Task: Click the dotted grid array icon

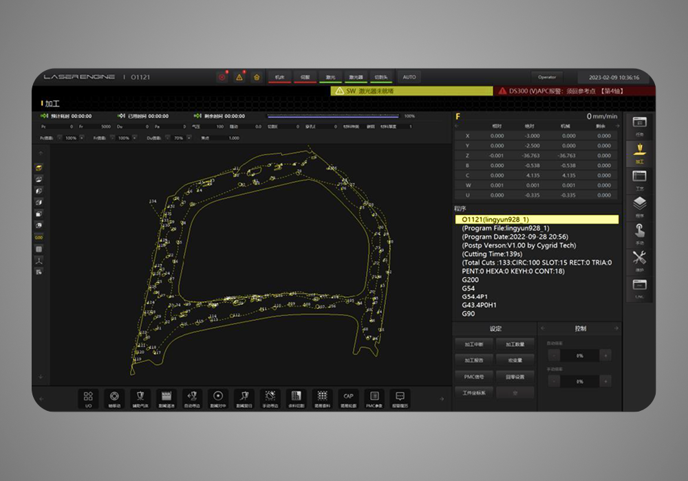Action: [x=323, y=399]
